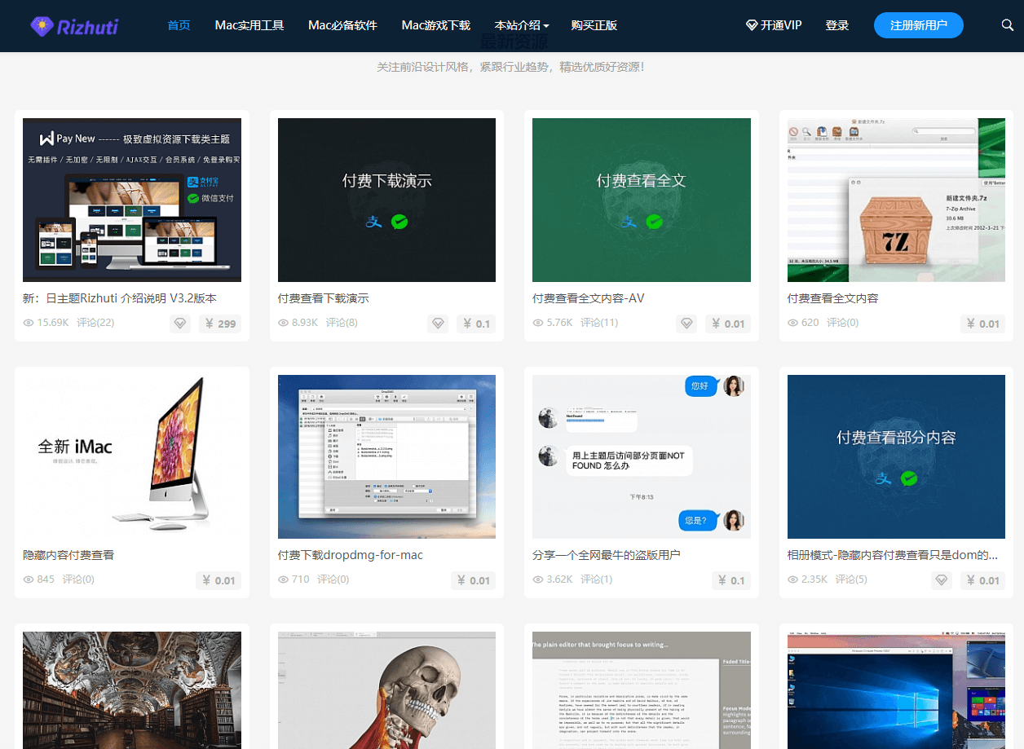Open the 相册模式-隐藏内容付费查看 post title

coord(893,555)
